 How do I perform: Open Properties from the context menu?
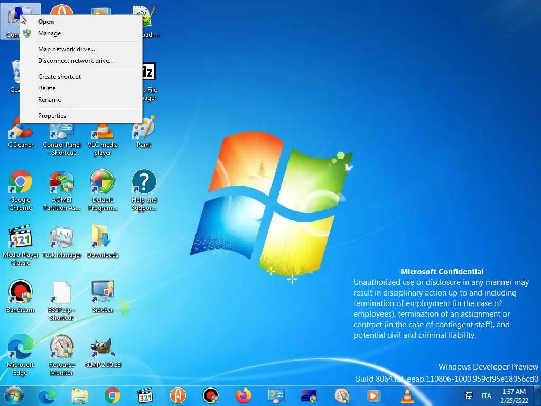click(x=81, y=116)
